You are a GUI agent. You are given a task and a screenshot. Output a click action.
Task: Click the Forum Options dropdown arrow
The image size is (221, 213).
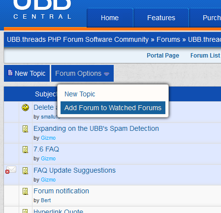[106, 74]
